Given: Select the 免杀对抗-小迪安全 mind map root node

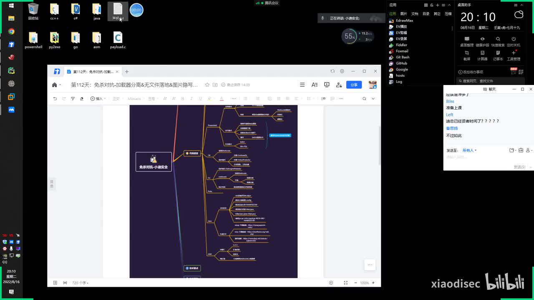Looking at the screenshot, I should point(154,162).
